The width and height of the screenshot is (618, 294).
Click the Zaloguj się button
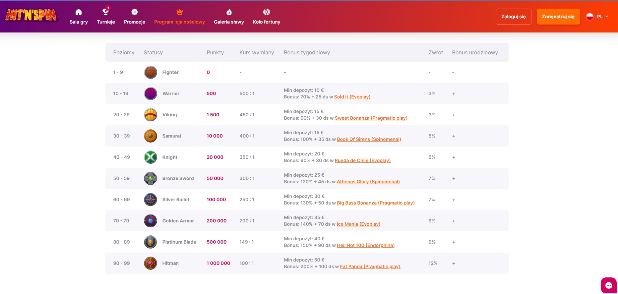click(513, 17)
